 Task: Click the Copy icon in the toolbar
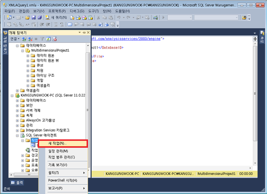click(x=104, y=18)
